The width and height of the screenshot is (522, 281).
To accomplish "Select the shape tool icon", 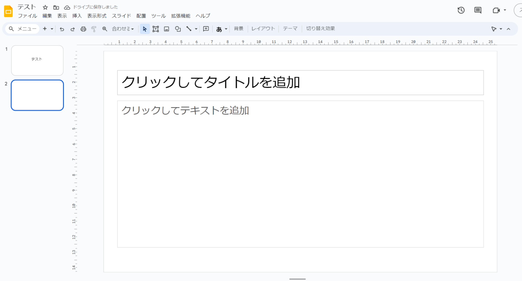I will click(x=178, y=29).
